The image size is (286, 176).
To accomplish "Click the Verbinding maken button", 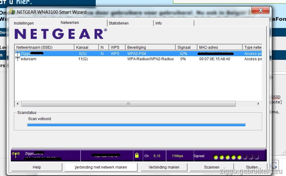I will coord(164,167).
